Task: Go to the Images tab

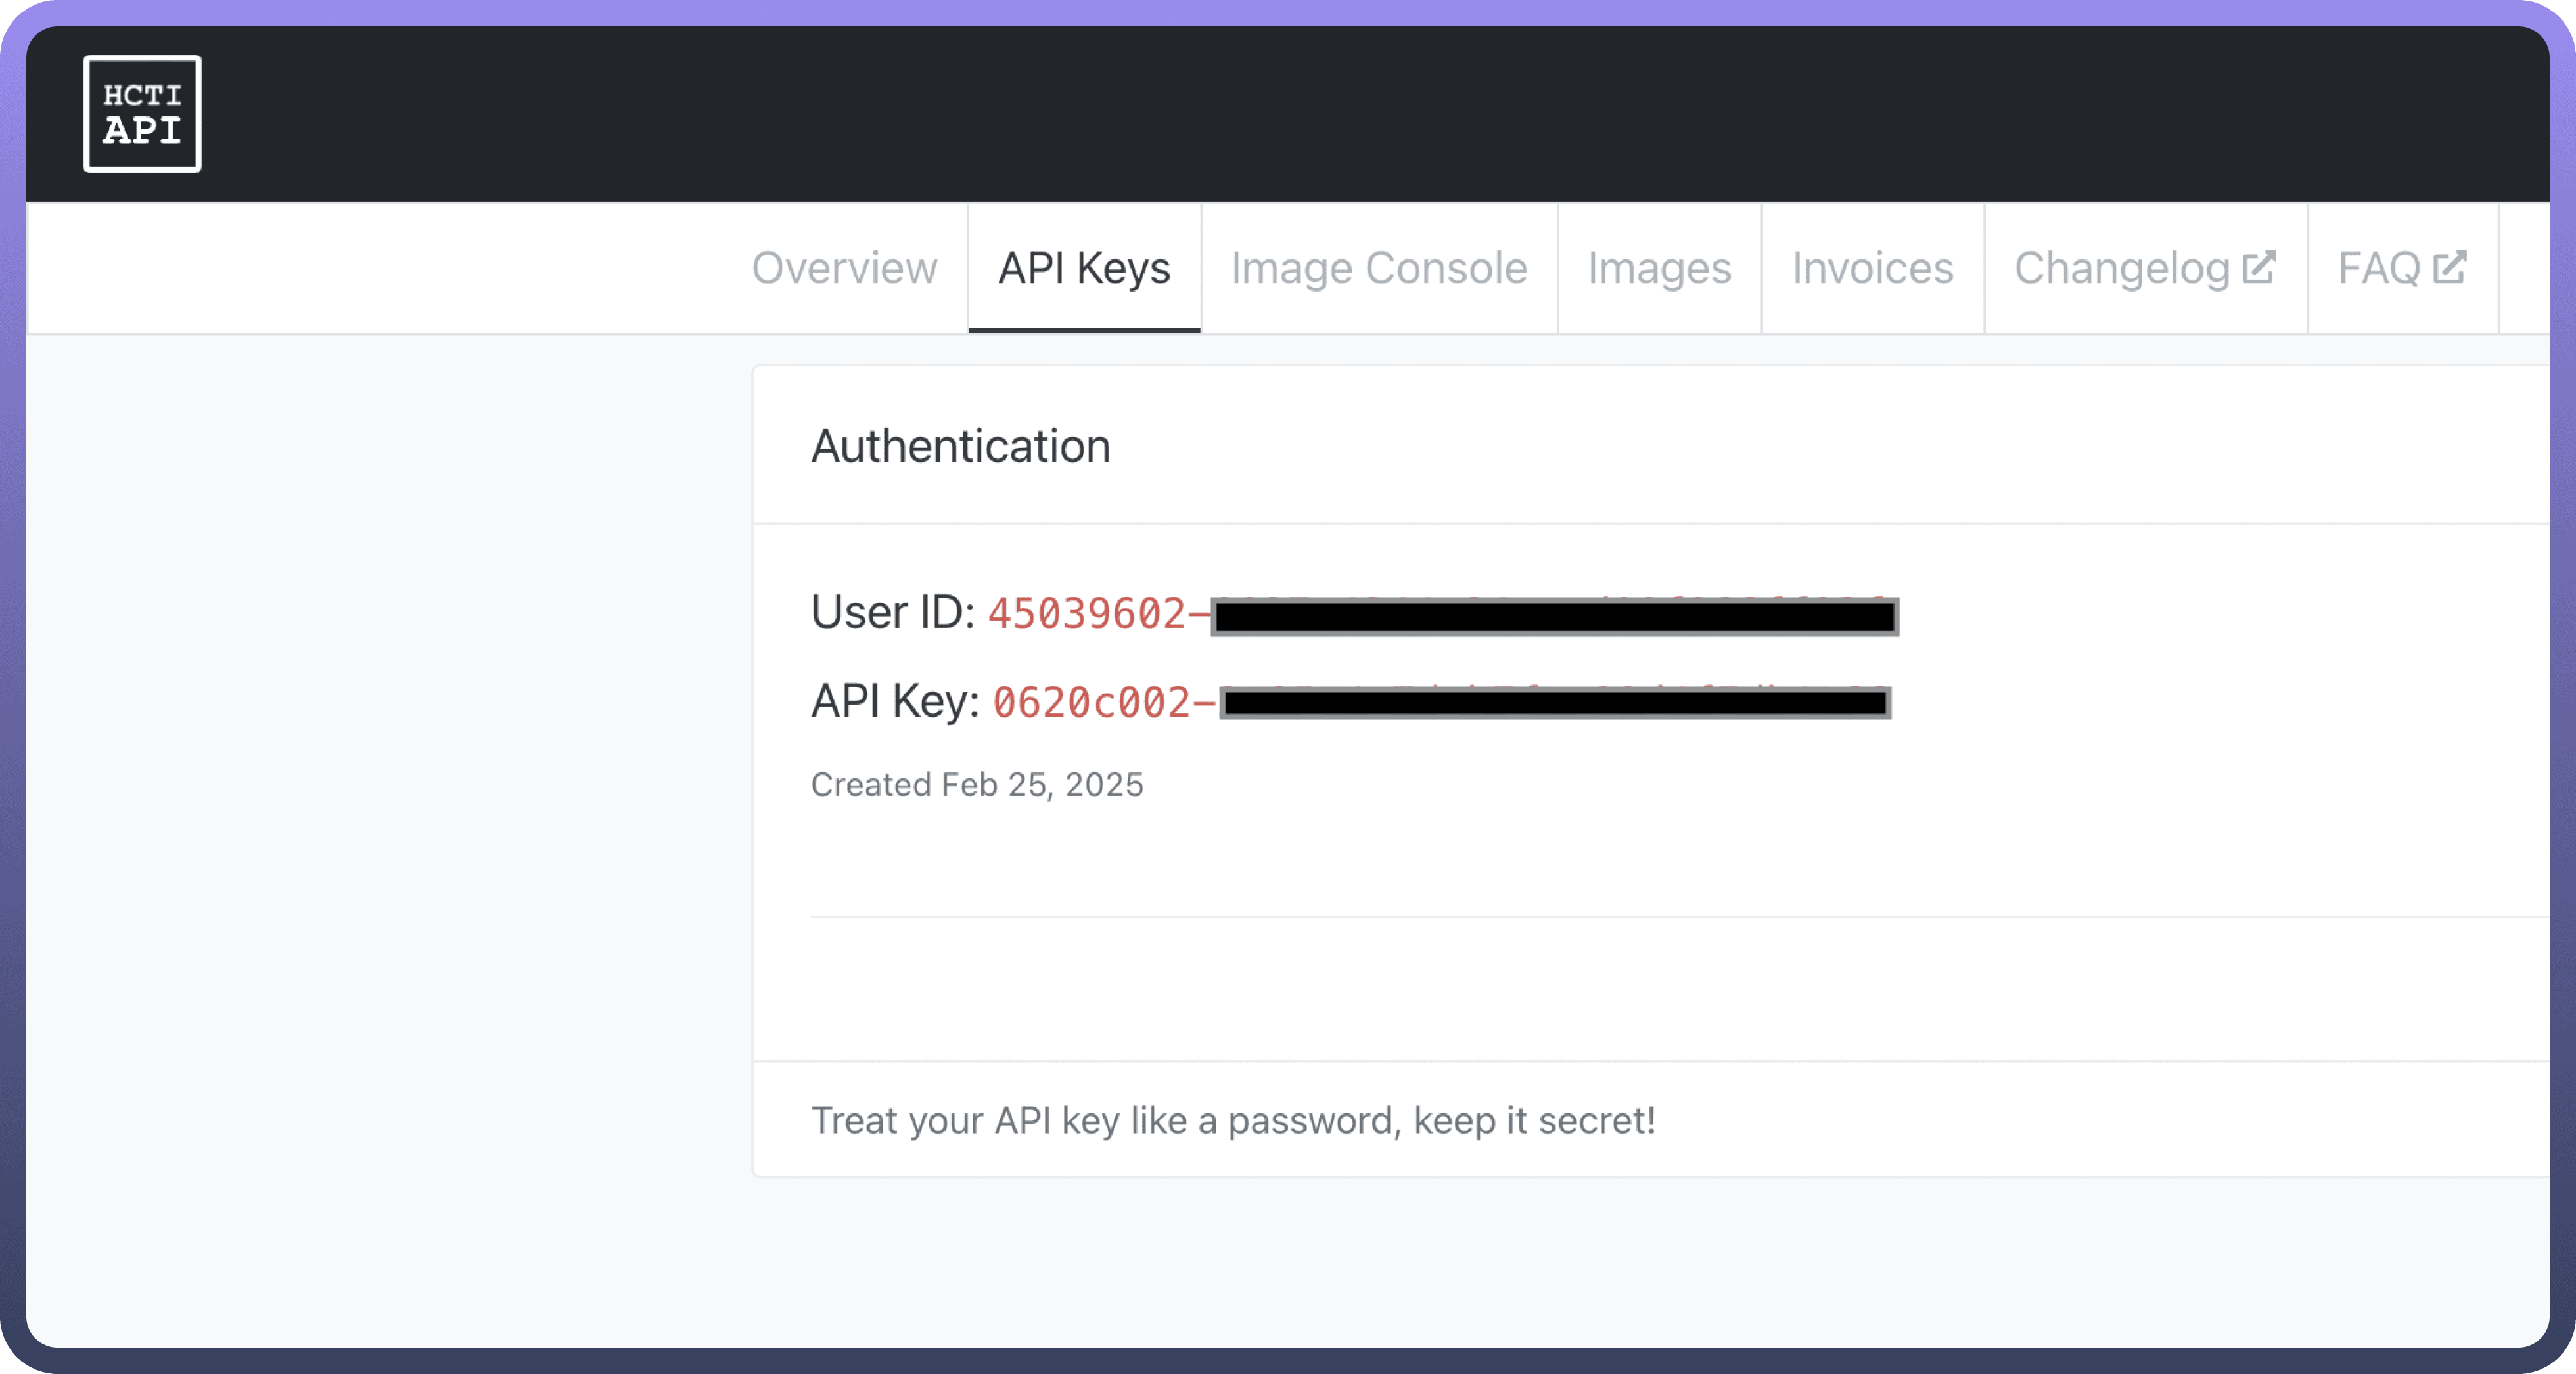Action: click(x=1659, y=268)
